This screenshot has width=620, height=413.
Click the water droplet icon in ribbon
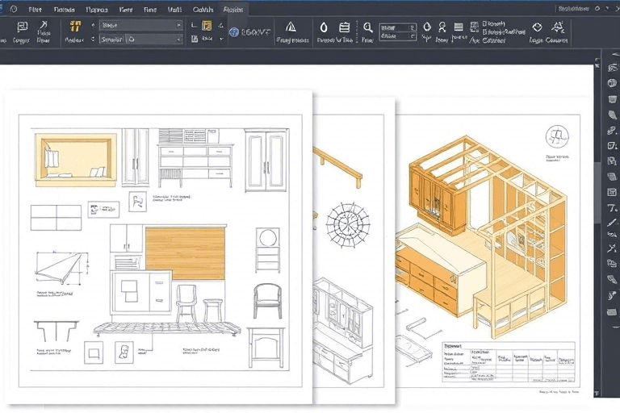pyautogui.click(x=325, y=27)
